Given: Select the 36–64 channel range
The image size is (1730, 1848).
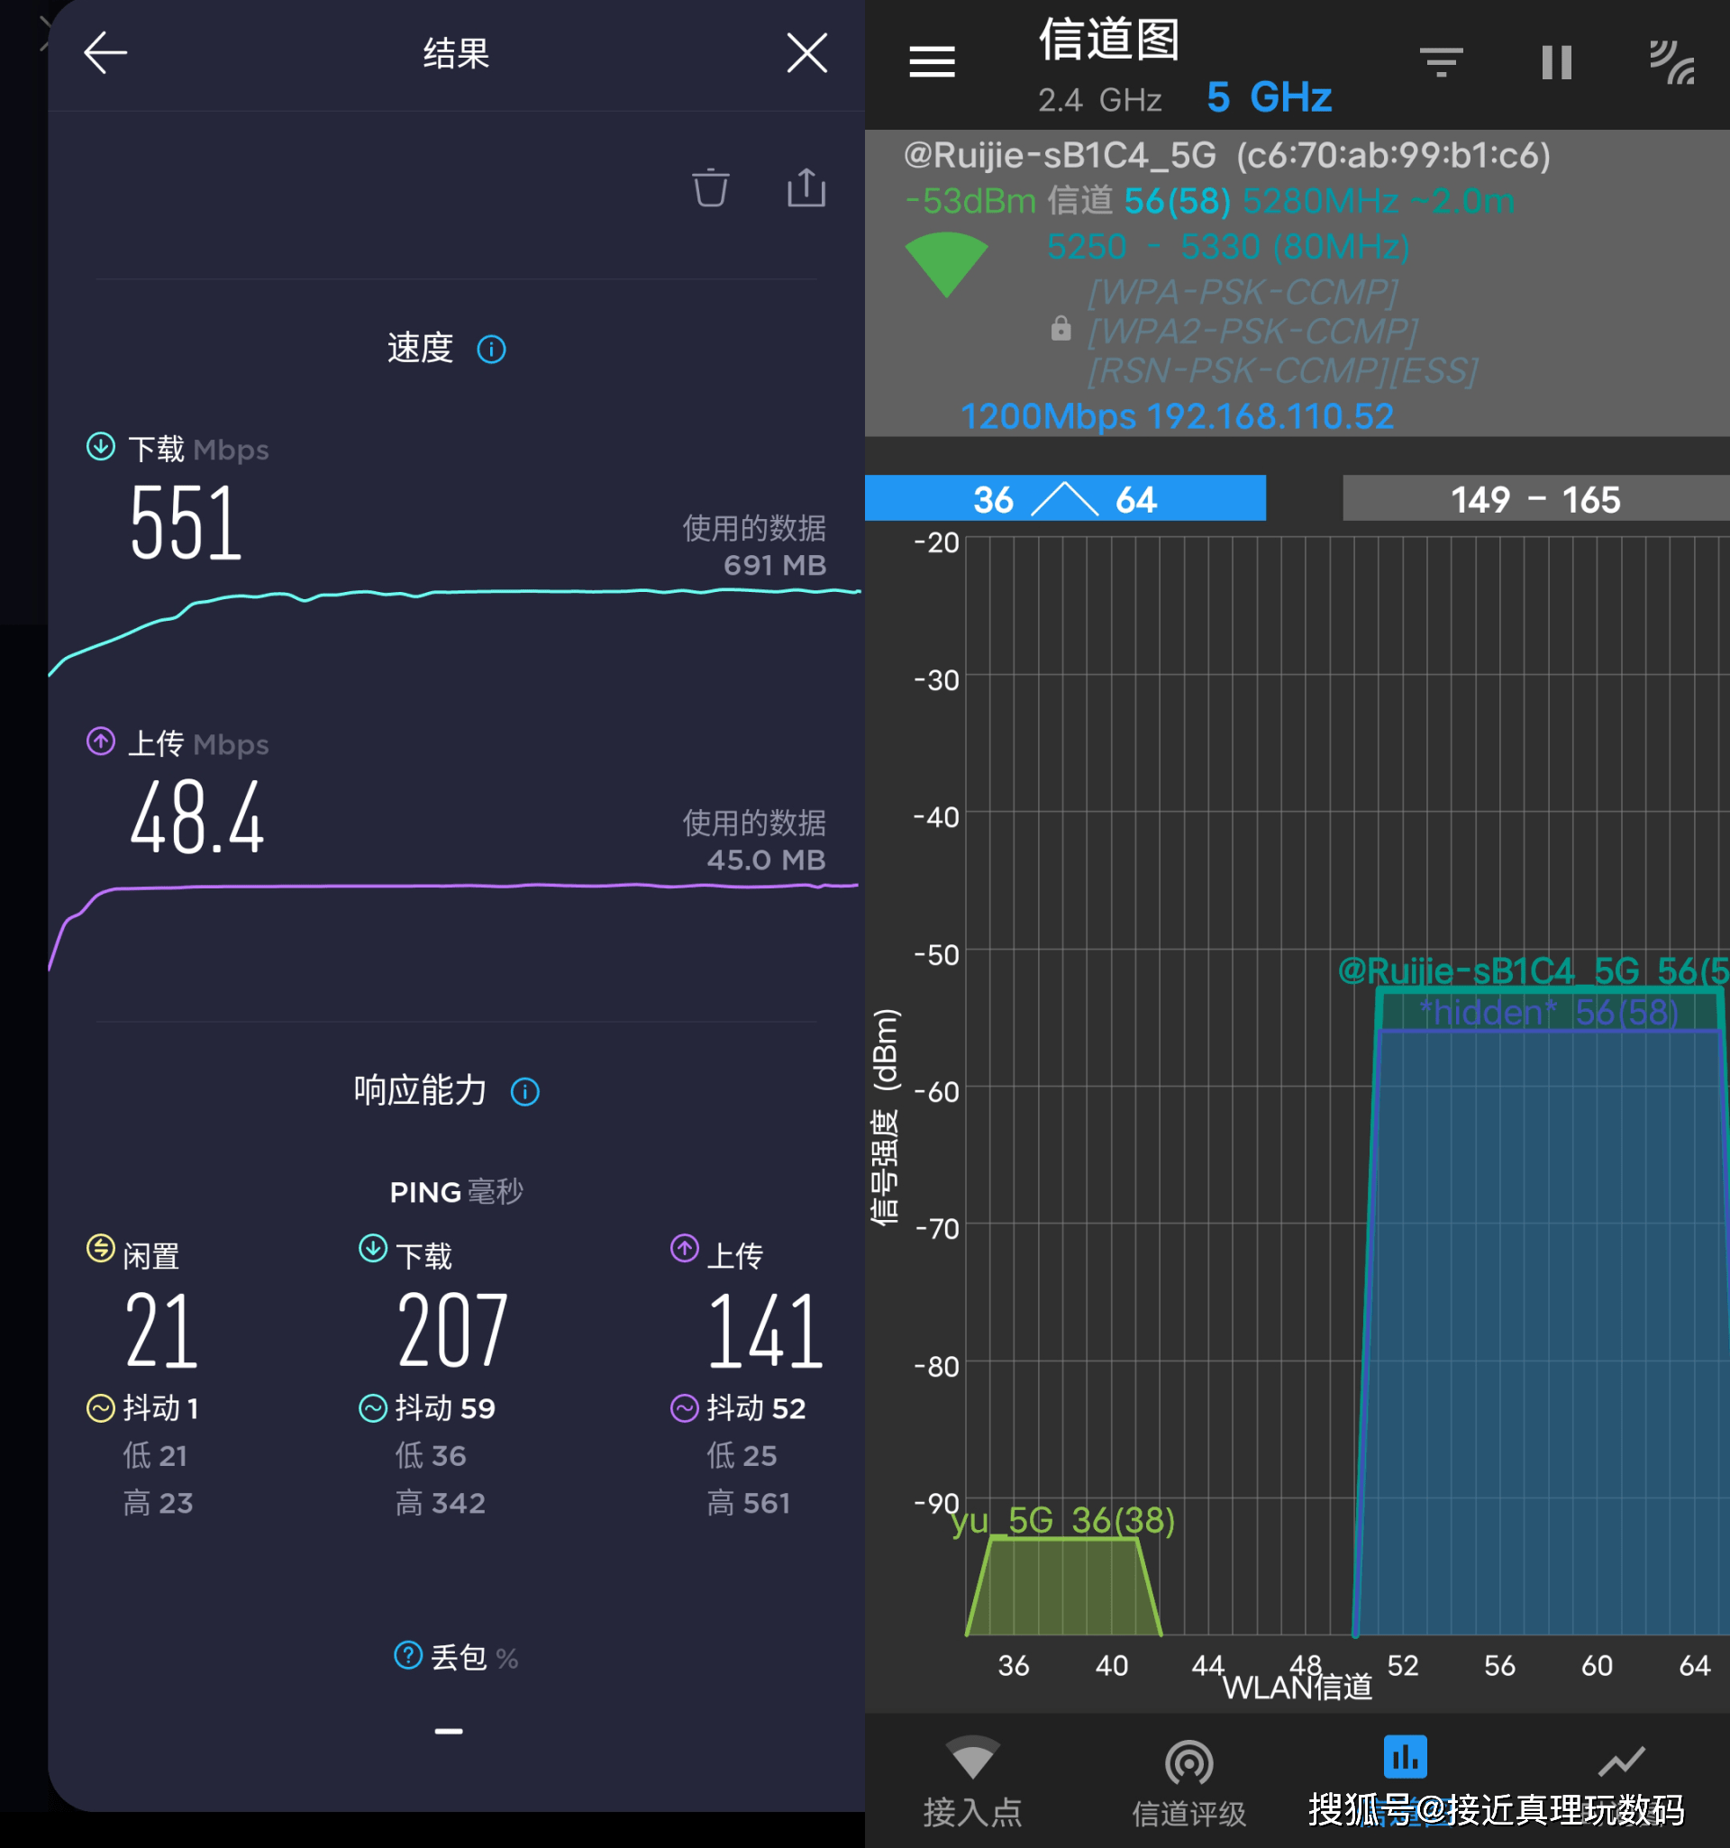Looking at the screenshot, I should point(1065,499).
